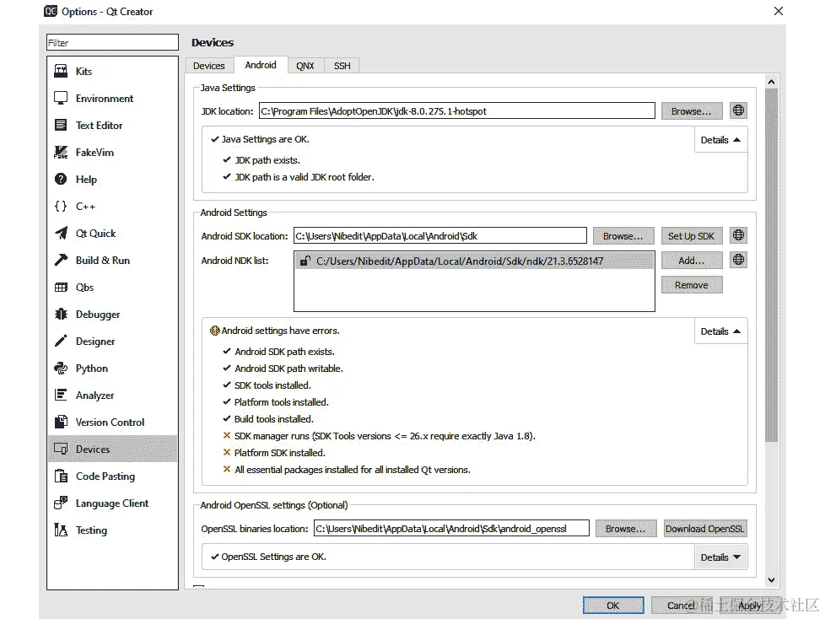Confirm options with OK button
Image resolution: width=825 pixels, height=619 pixels.
pos(613,606)
